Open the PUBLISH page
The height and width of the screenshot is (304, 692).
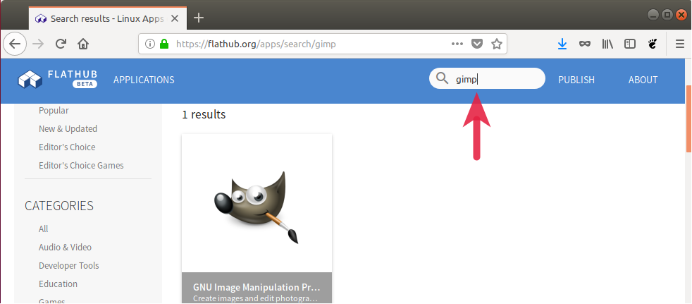click(576, 80)
